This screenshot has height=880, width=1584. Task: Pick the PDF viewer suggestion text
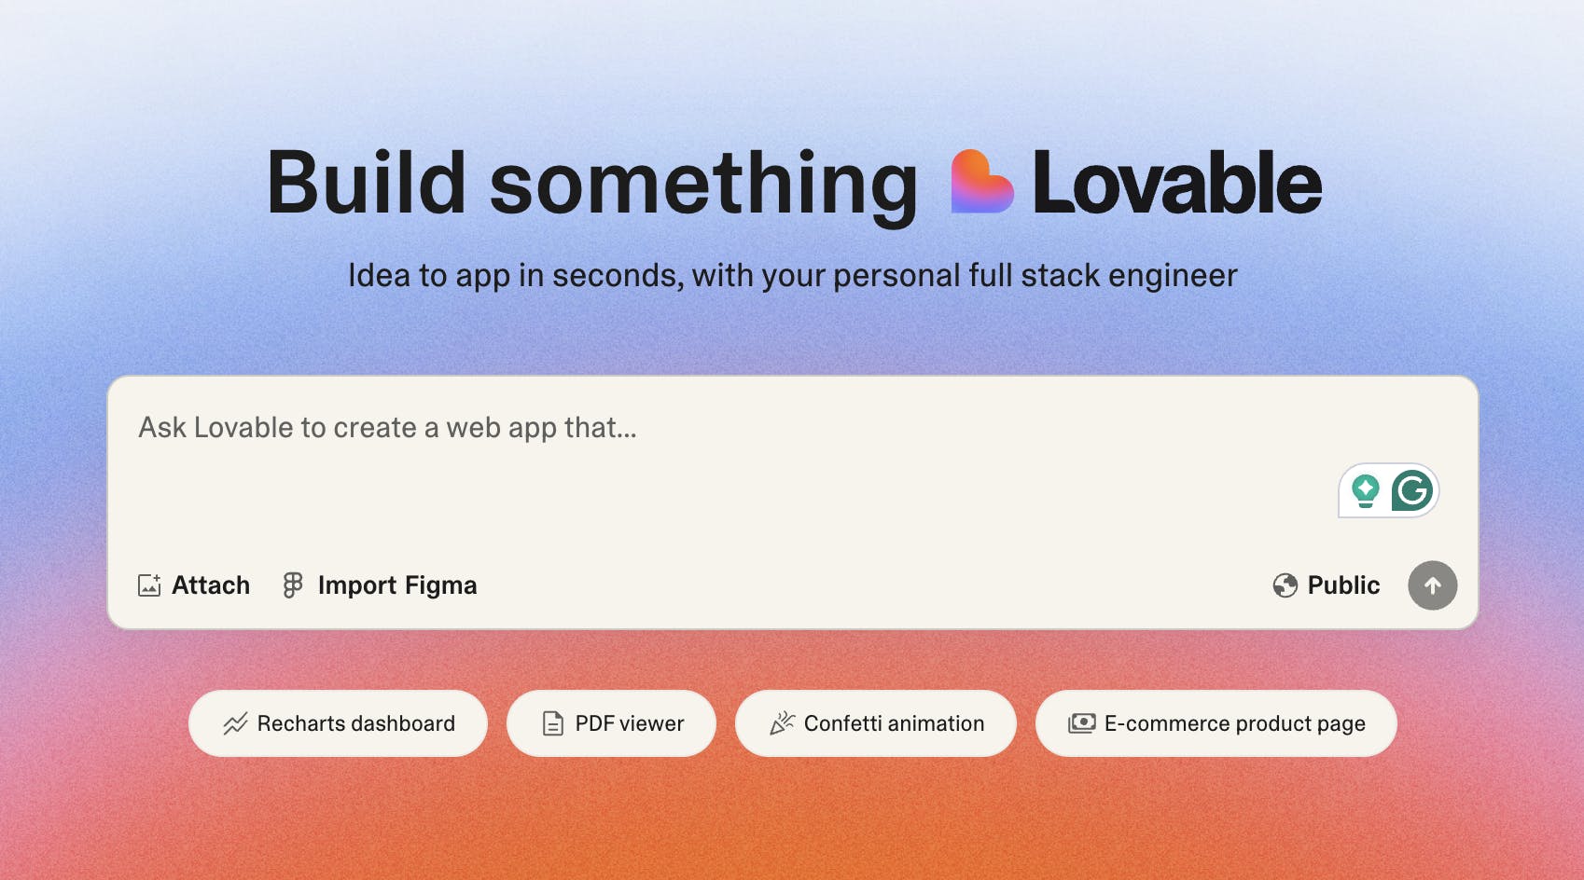(x=630, y=723)
